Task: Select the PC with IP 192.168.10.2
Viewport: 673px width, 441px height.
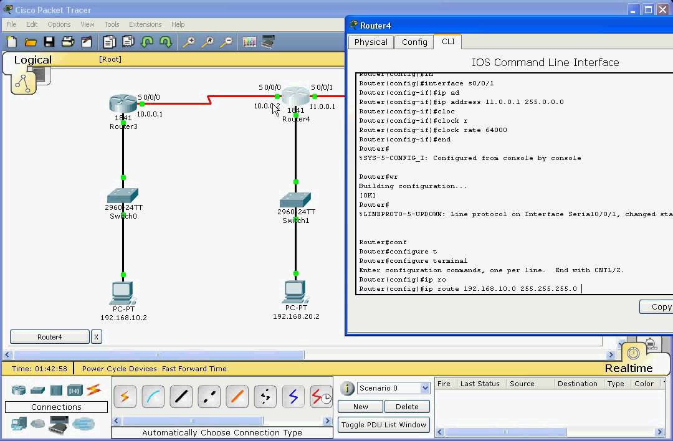Action: pos(123,293)
